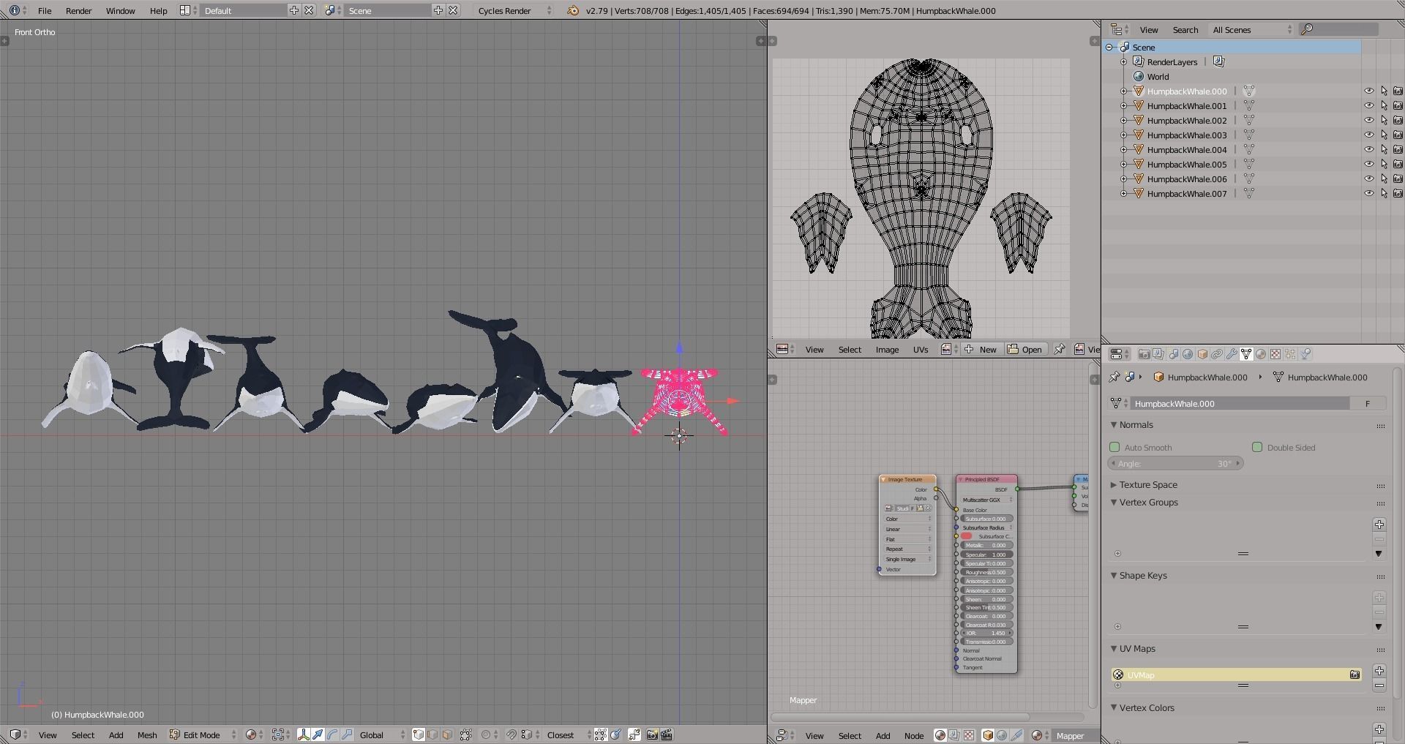Viewport: 1405px width, 744px height.
Task: Select face selection mode in 3D viewport header
Action: point(447,734)
